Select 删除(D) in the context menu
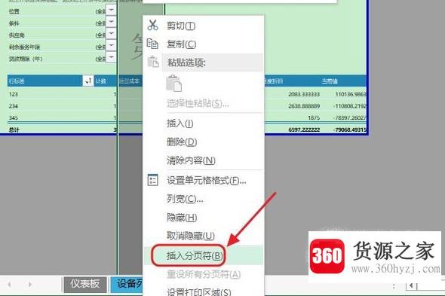445x296 pixels. 204,142
